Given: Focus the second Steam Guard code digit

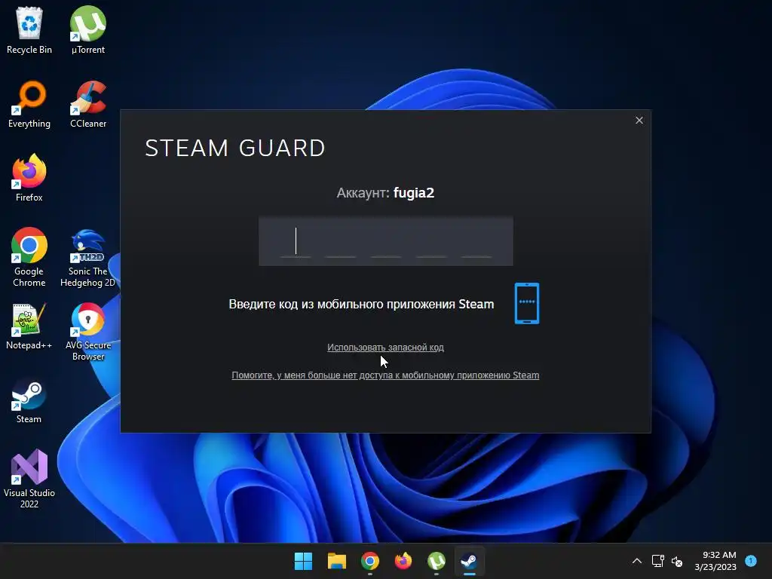Looking at the screenshot, I should (341, 241).
